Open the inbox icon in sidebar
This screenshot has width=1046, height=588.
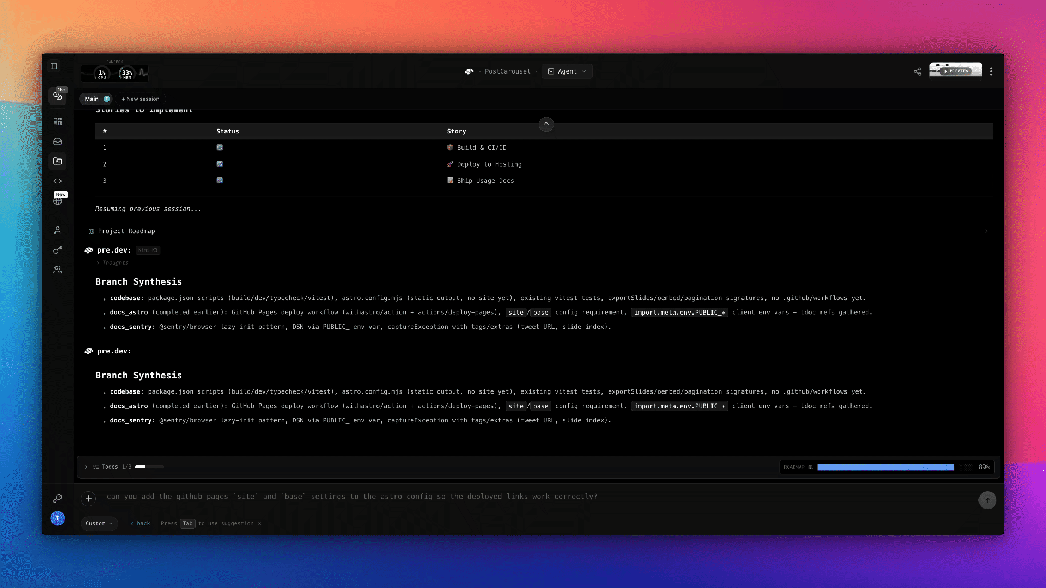click(58, 141)
